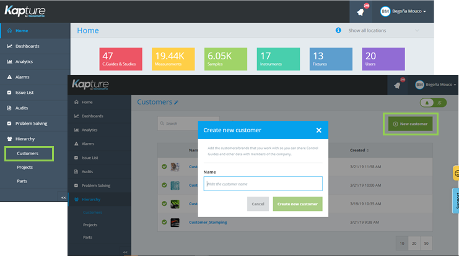This screenshot has width=459, height=256.
Task: Select Home in back window sidebar
Action: click(35, 31)
